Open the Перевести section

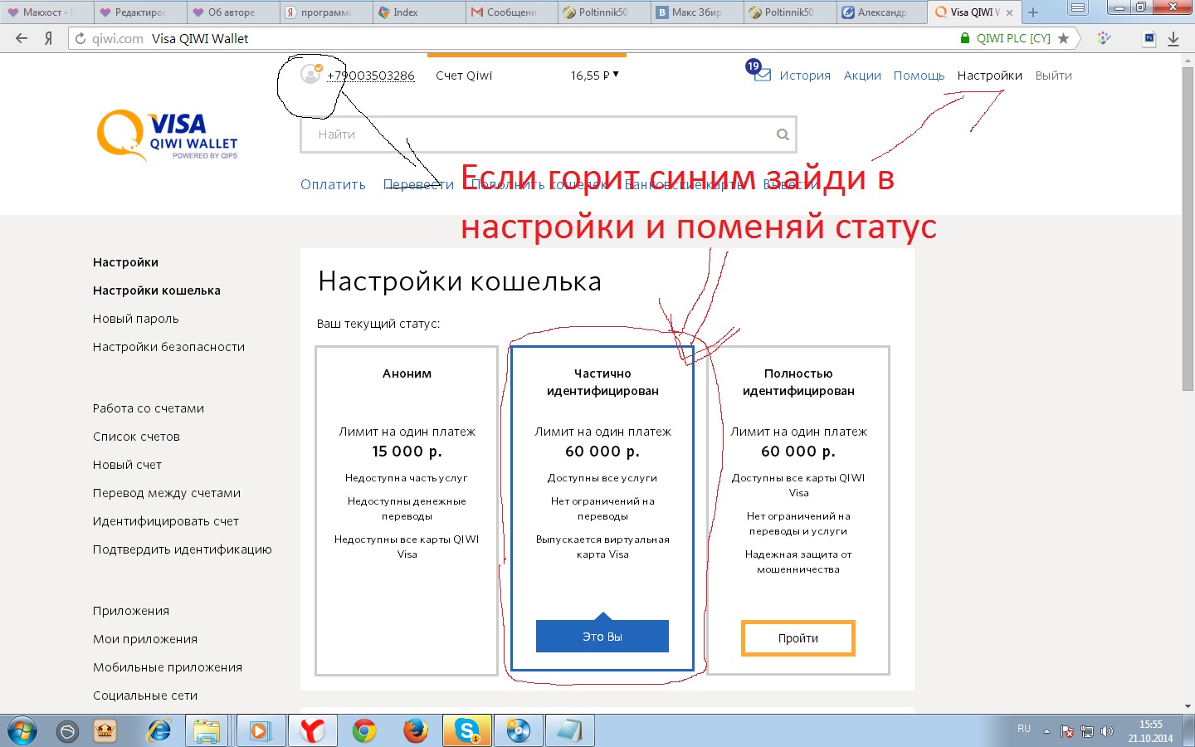418,185
